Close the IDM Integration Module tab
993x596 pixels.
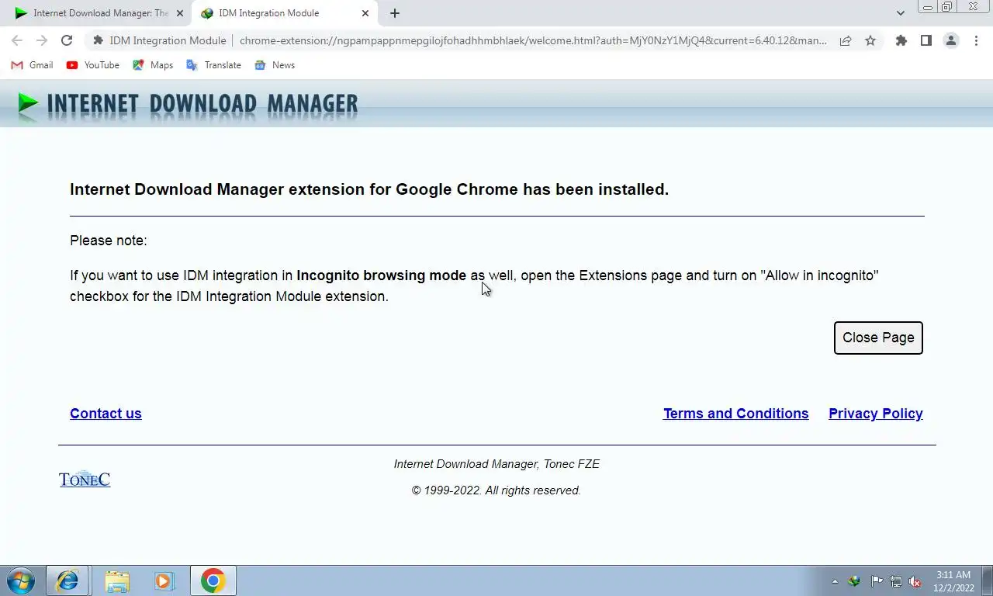coord(365,13)
